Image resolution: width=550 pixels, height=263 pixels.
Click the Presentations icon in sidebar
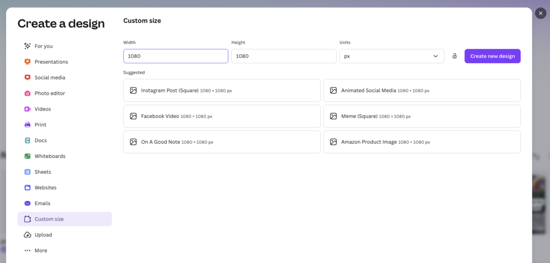point(27,62)
